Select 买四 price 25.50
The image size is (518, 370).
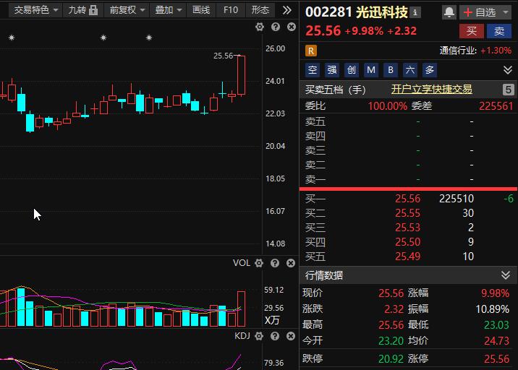tap(407, 242)
